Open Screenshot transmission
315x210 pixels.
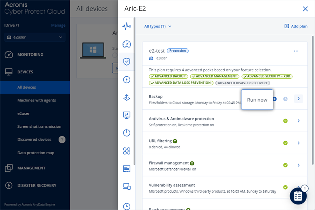click(39, 127)
